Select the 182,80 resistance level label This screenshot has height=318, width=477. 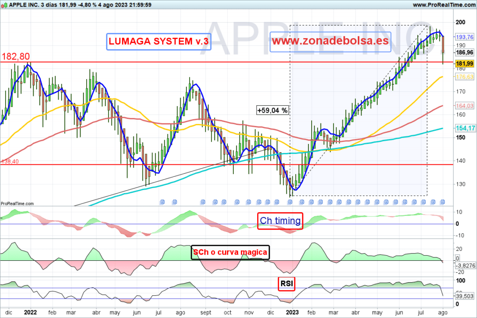[x=16, y=56]
